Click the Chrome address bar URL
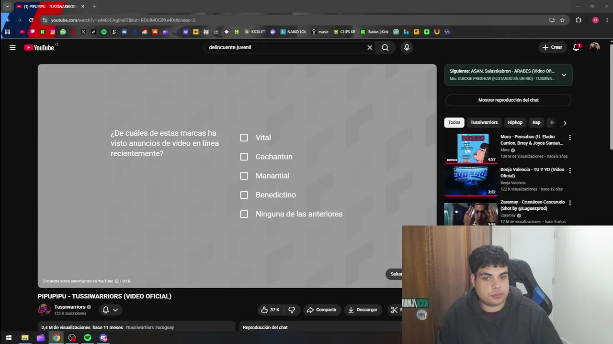The width and height of the screenshot is (613, 344). [x=123, y=20]
